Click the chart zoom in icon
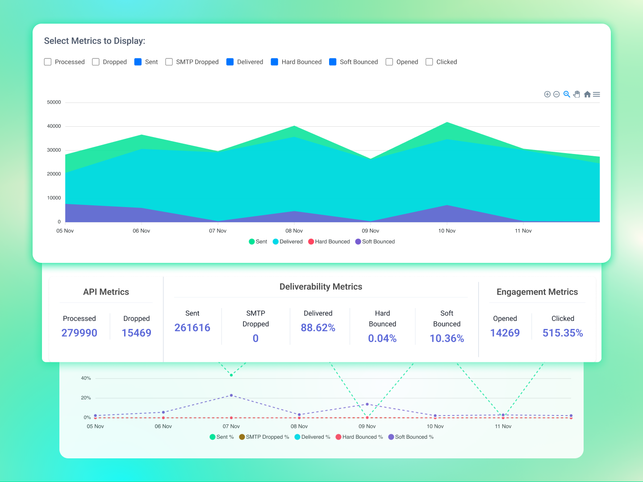643x482 pixels. 547,94
